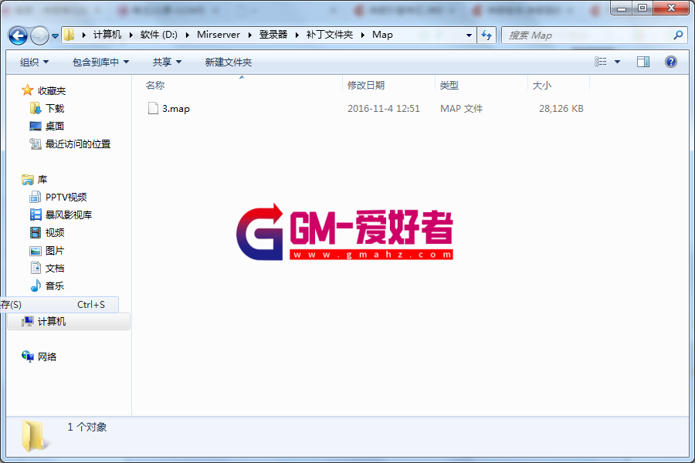Open 最近访问的位置 in the navigation pane
The width and height of the screenshot is (695, 463).
(x=78, y=144)
